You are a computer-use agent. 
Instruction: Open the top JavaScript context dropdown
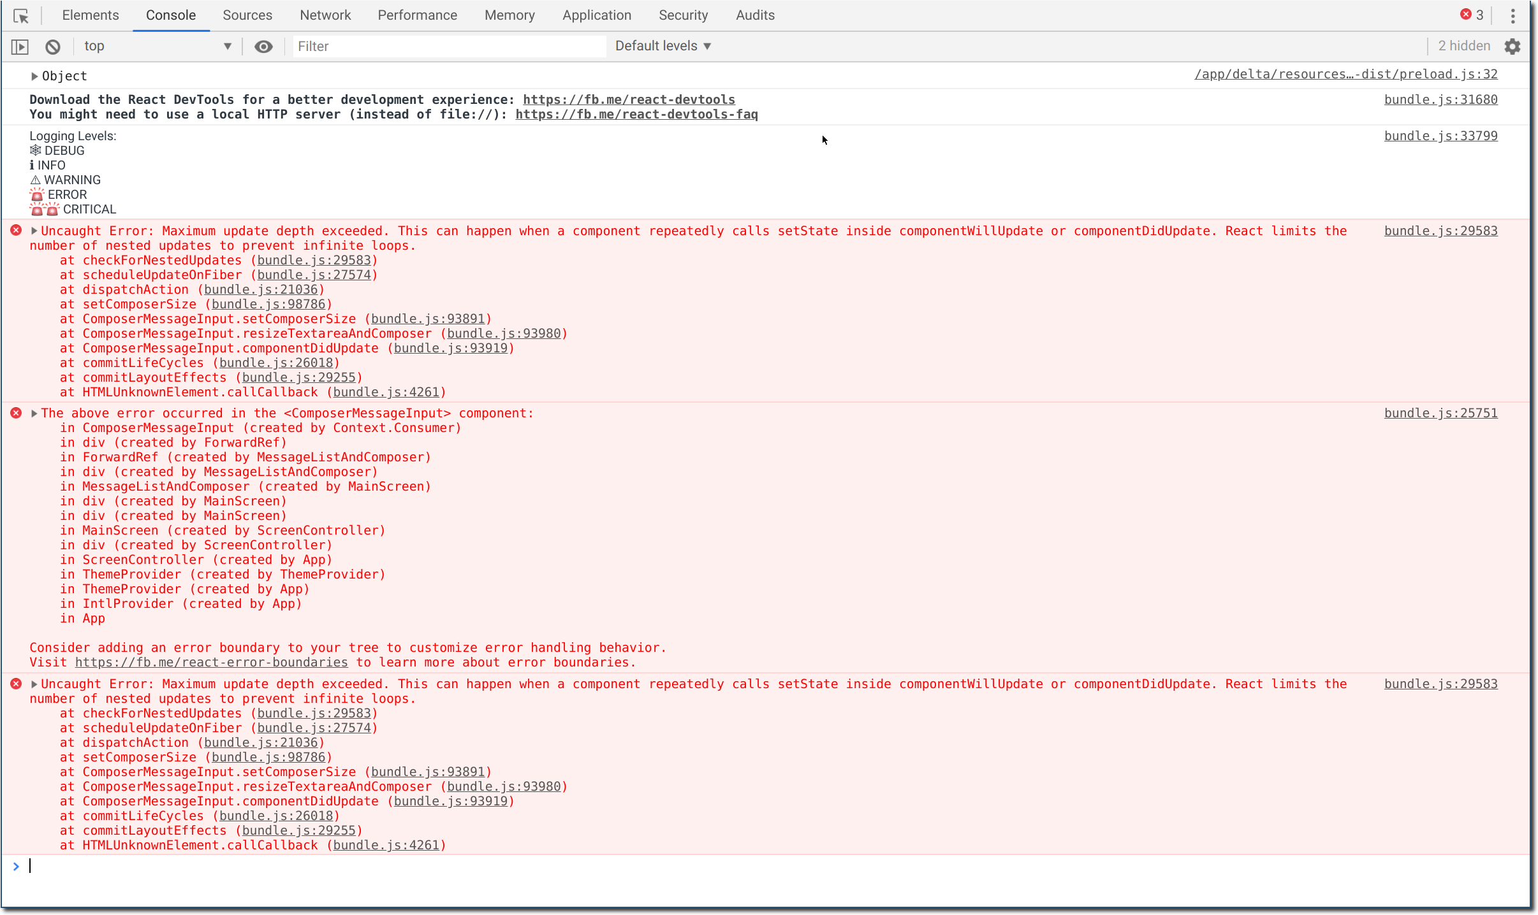pyautogui.click(x=157, y=47)
